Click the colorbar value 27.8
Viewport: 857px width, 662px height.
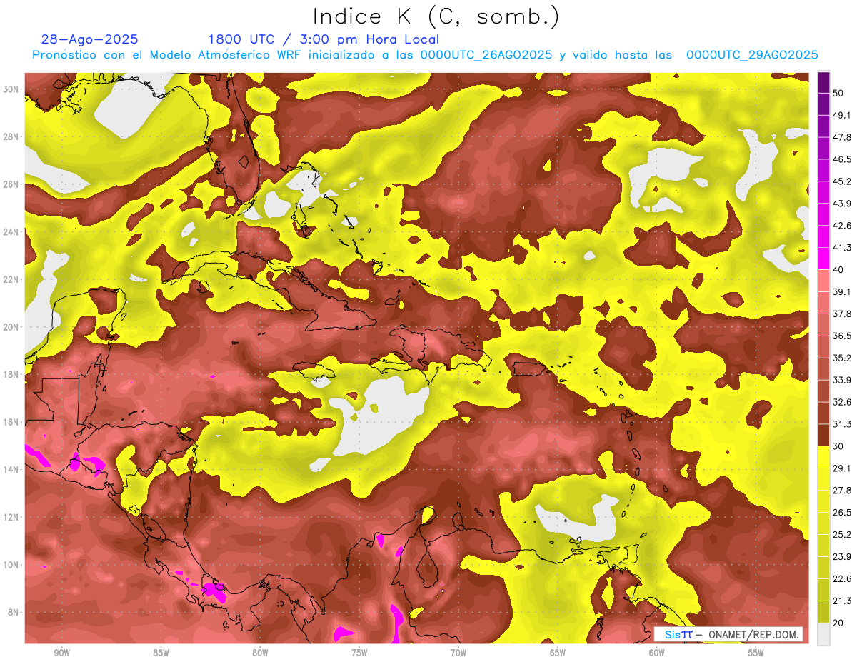tap(842, 491)
